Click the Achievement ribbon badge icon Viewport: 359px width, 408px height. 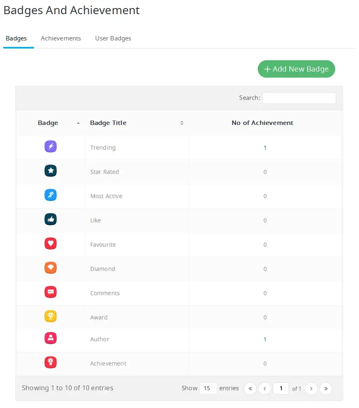click(51, 362)
